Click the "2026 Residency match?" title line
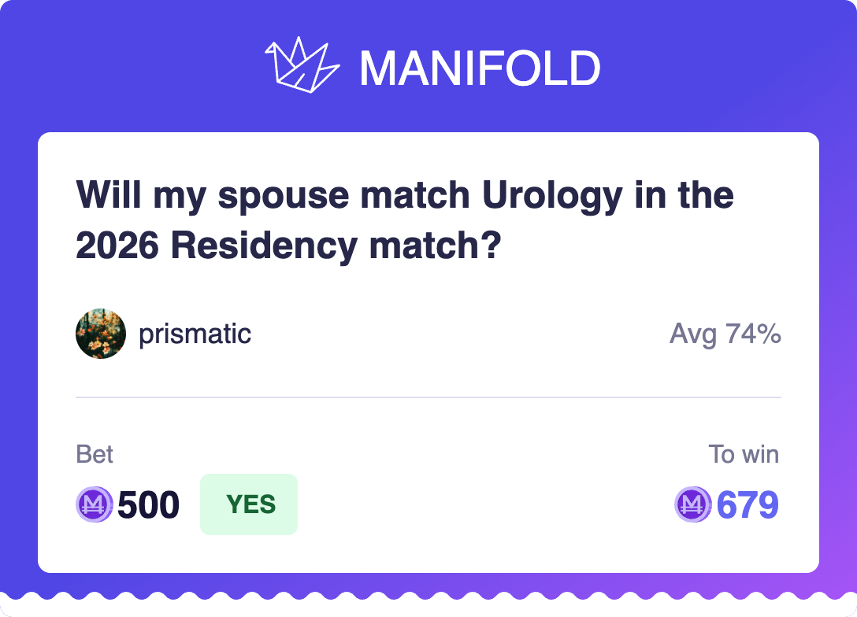The width and height of the screenshot is (857, 617). [x=288, y=246]
